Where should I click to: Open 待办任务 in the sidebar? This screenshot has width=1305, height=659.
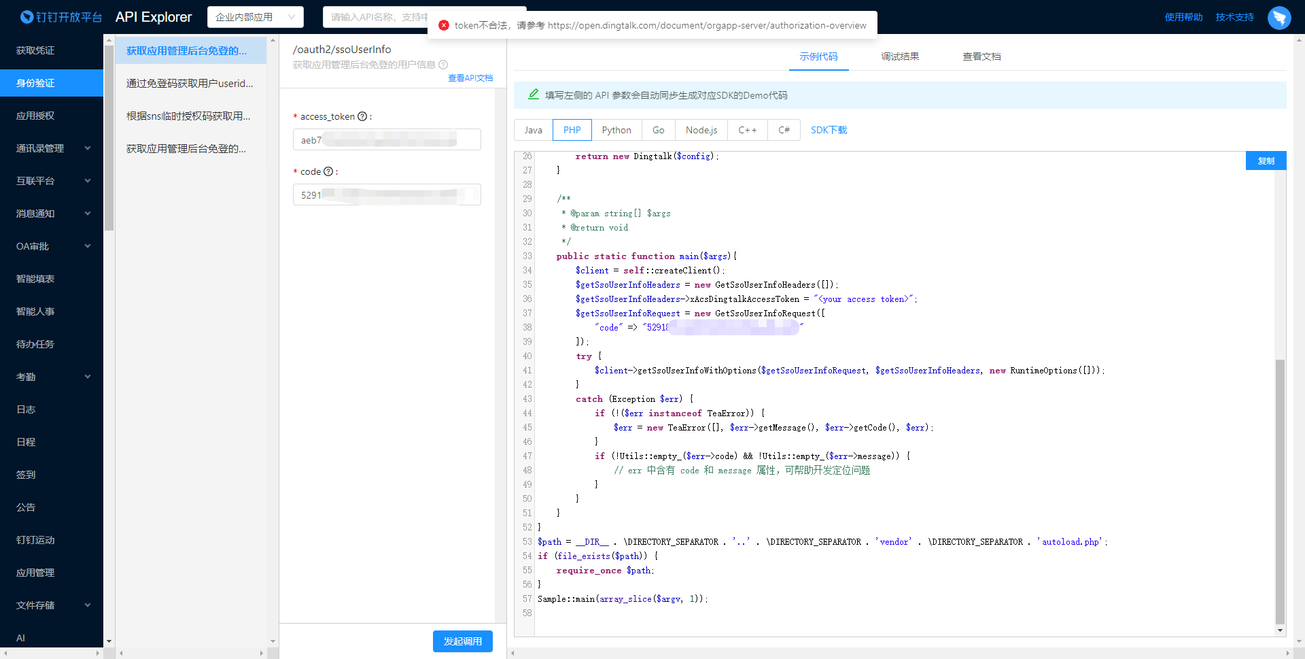point(52,344)
